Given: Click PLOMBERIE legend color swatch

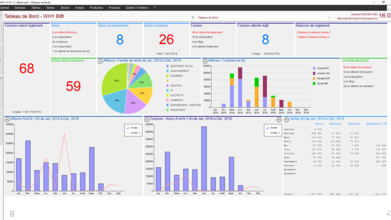Looking at the screenshot, I should click(167, 76).
